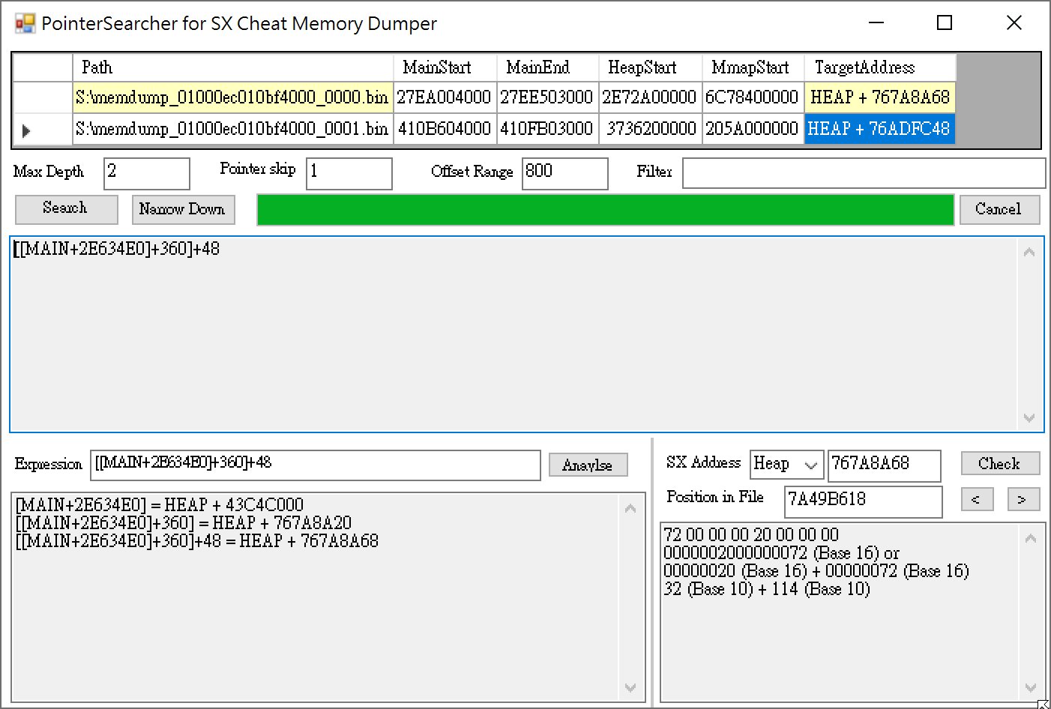The image size is (1051, 709).
Task: Select MainEnd cell 27EE503000
Action: point(548,97)
